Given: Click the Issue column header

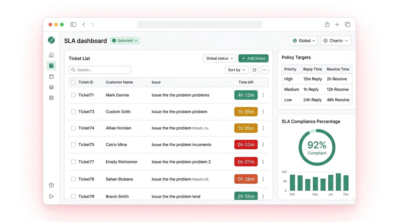Looking at the screenshot, I should (x=156, y=82).
